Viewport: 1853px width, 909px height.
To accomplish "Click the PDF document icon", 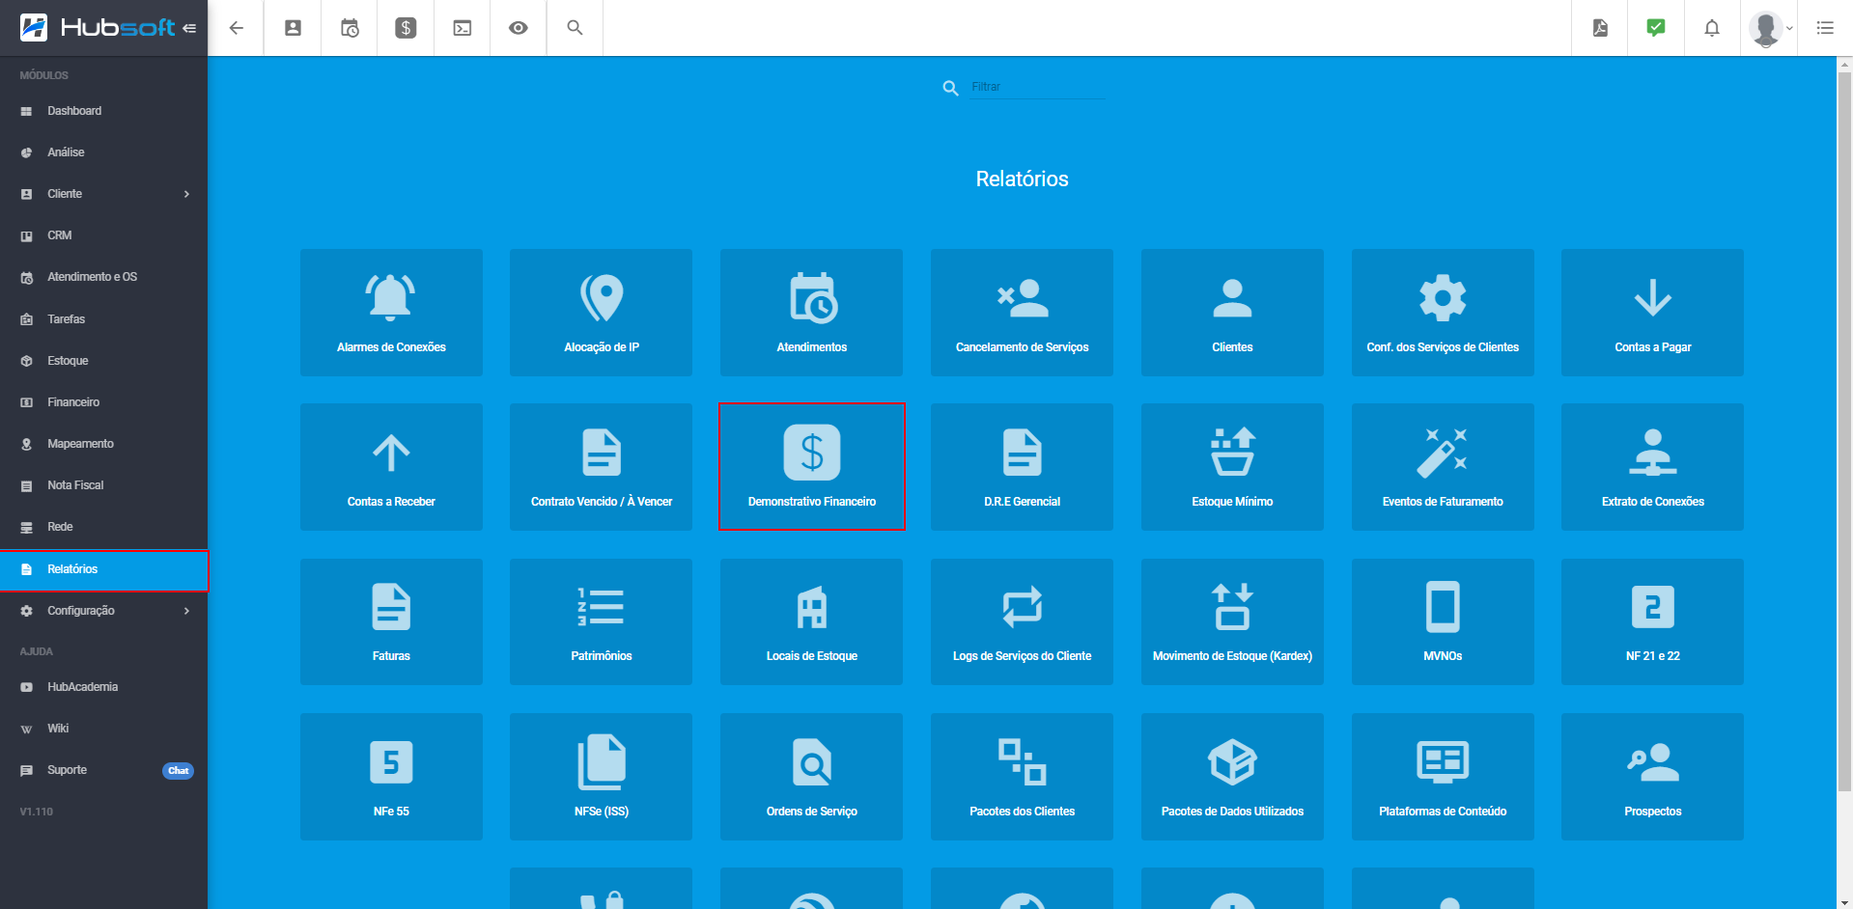I will tap(1600, 28).
